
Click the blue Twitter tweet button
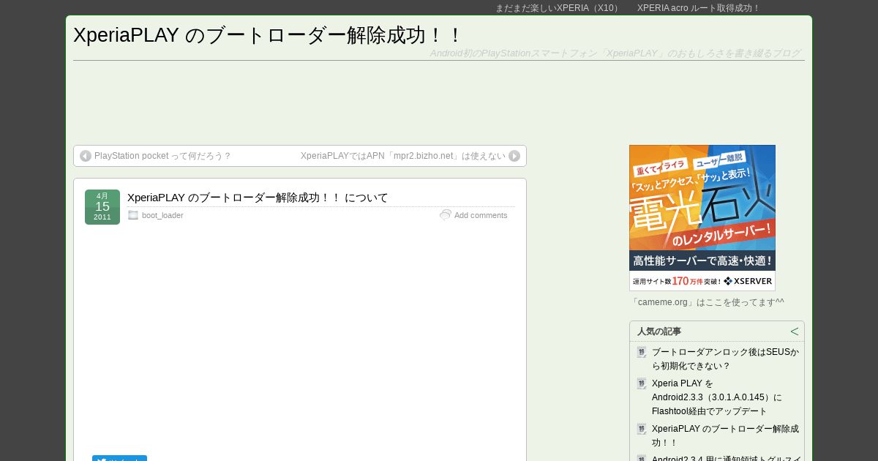pyautogui.click(x=119, y=458)
